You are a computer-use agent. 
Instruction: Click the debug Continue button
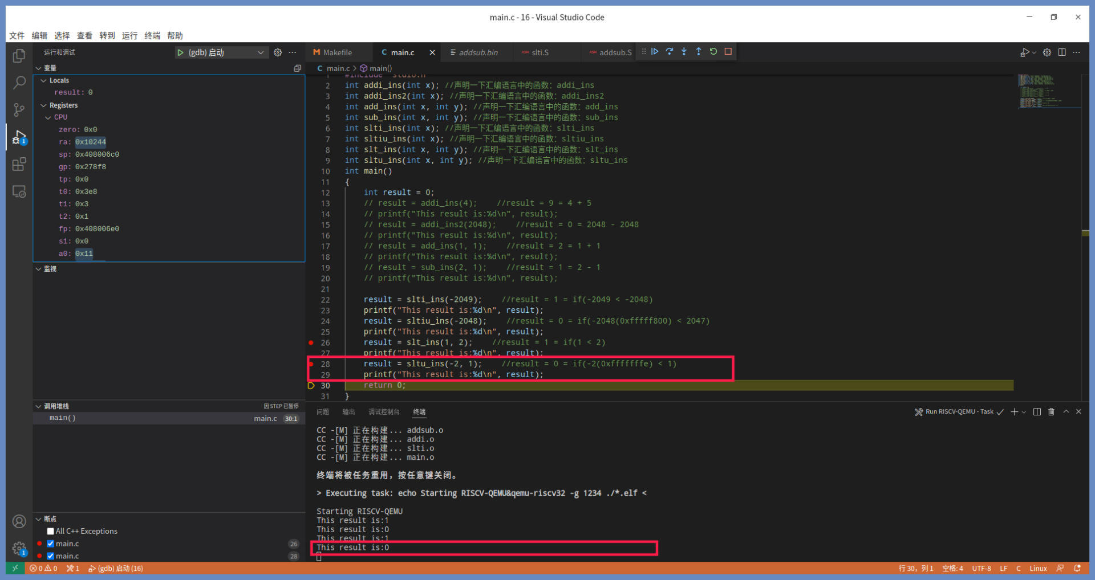pos(655,52)
